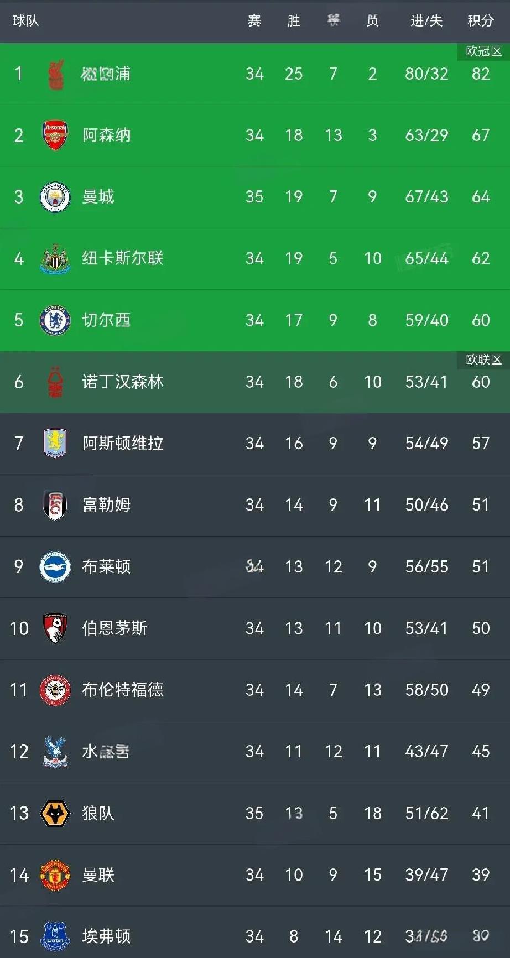Open the Bournemouth crest icon

coord(55,628)
